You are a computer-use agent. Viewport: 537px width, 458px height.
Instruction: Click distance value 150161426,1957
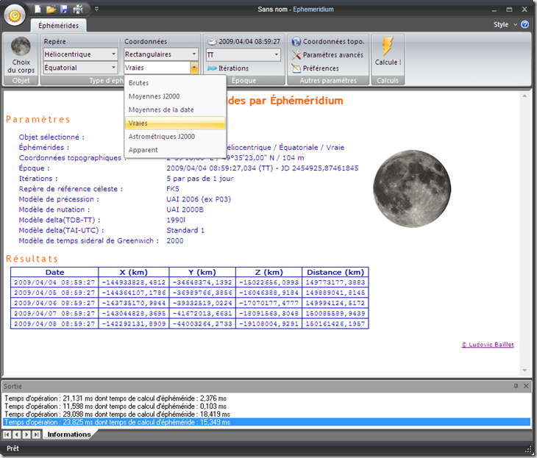[335, 323]
